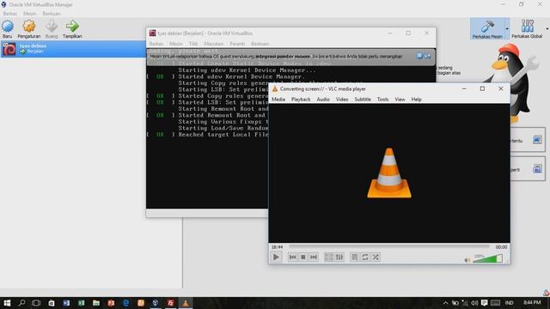
Task: Select Perkakas Mesin tools button
Action: click(x=487, y=28)
